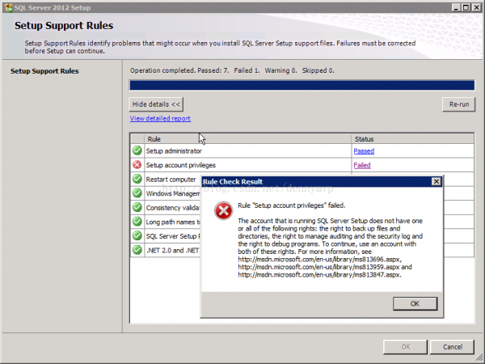Click the green check icon for Windows Management row
The width and height of the screenshot is (485, 364).
click(137, 193)
